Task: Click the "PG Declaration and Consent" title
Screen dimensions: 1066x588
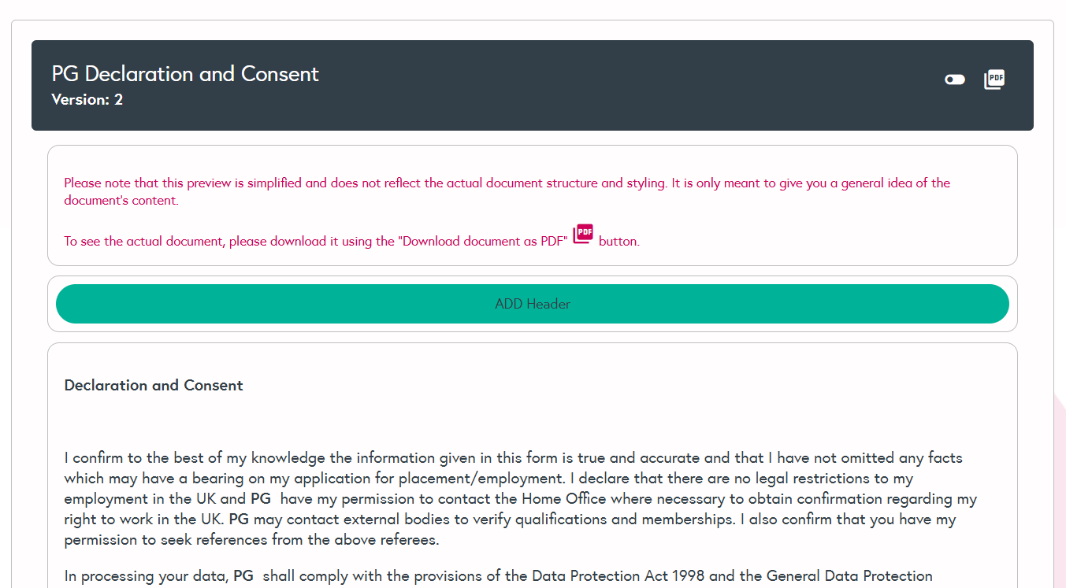Action: click(x=185, y=74)
